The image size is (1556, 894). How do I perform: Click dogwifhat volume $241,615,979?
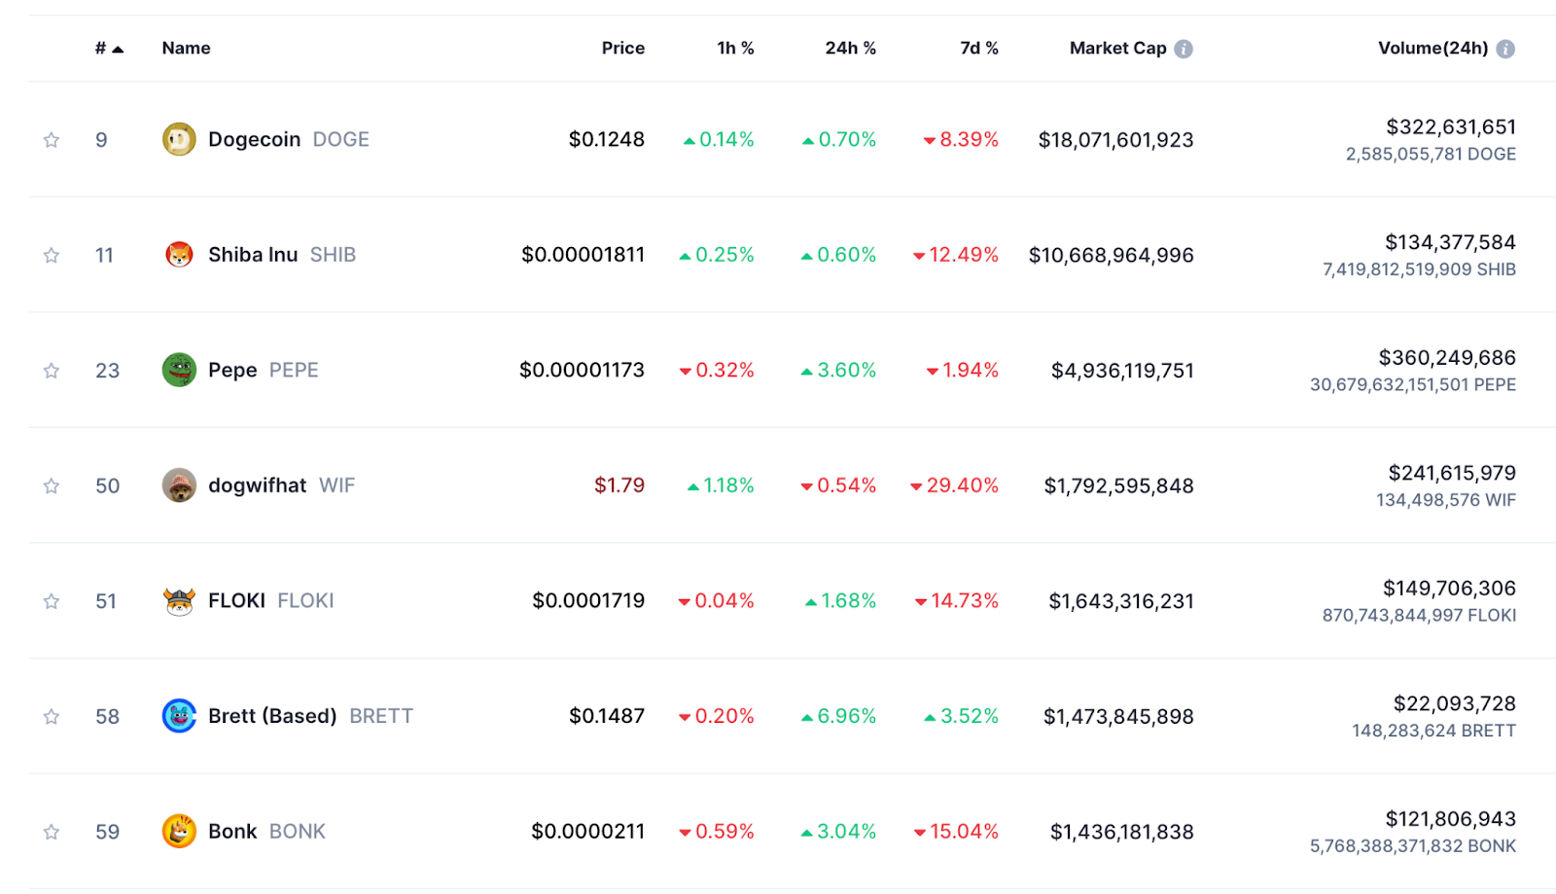click(x=1452, y=473)
